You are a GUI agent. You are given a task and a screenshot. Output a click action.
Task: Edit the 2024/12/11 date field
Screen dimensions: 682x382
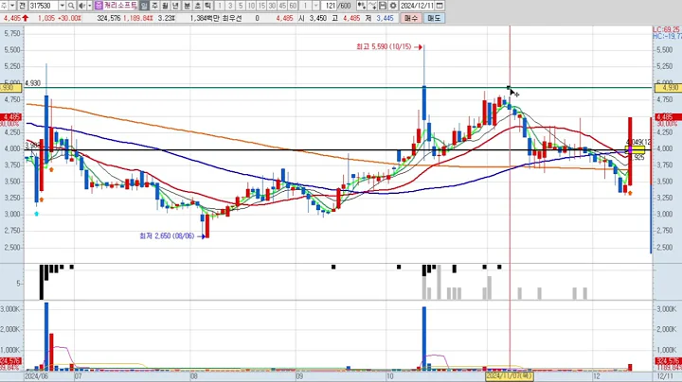(417, 6)
